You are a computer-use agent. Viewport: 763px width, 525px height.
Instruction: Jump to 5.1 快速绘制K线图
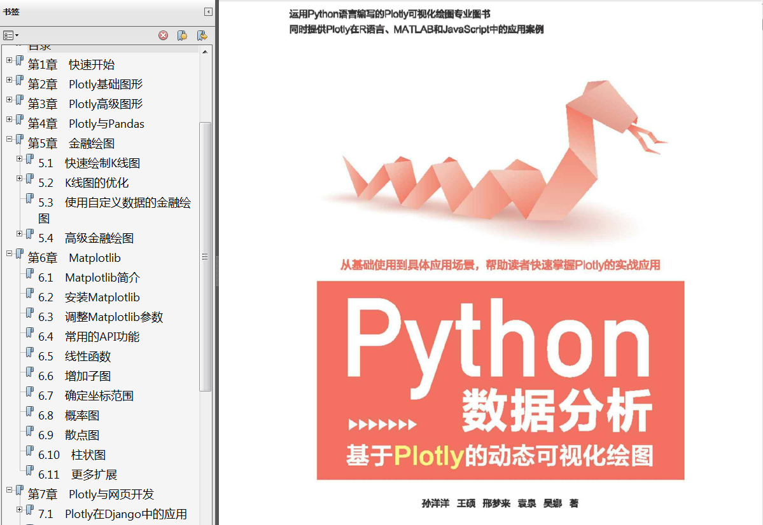tap(89, 163)
